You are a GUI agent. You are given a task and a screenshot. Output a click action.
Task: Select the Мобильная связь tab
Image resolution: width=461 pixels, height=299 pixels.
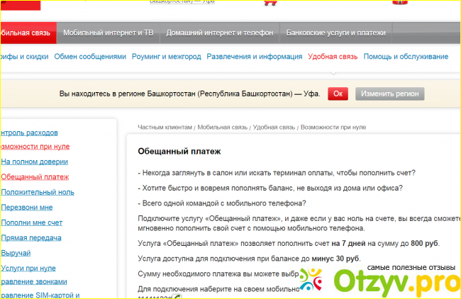26,33
